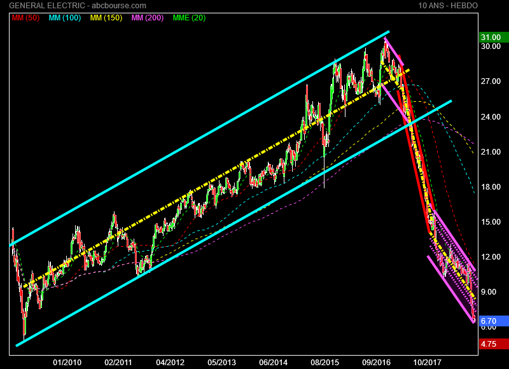
Task: Click the 09/2016 date label
Action: point(377,363)
